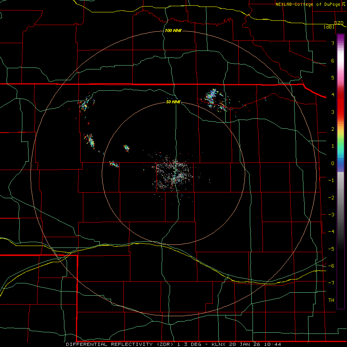Click the -3 value on the color scale

click(331, 215)
